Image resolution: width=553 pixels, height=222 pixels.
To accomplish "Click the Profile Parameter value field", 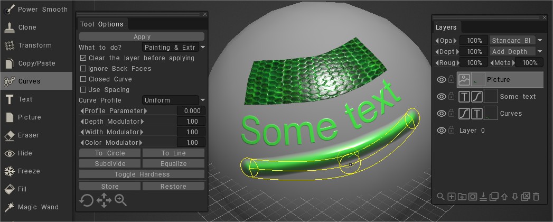I will (x=191, y=111).
